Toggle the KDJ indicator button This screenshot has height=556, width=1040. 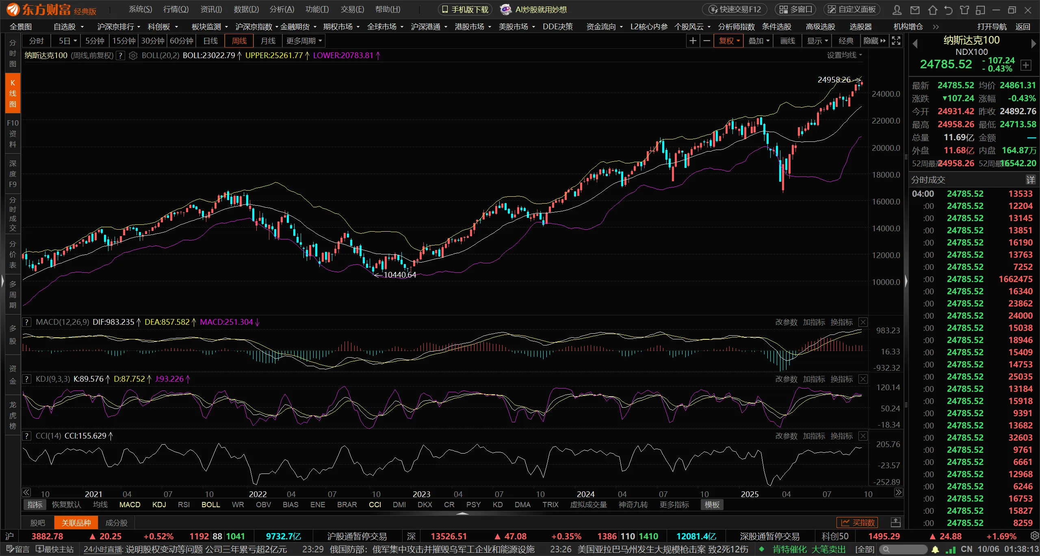159,505
